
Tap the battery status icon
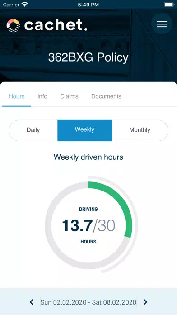pyautogui.click(x=169, y=5)
